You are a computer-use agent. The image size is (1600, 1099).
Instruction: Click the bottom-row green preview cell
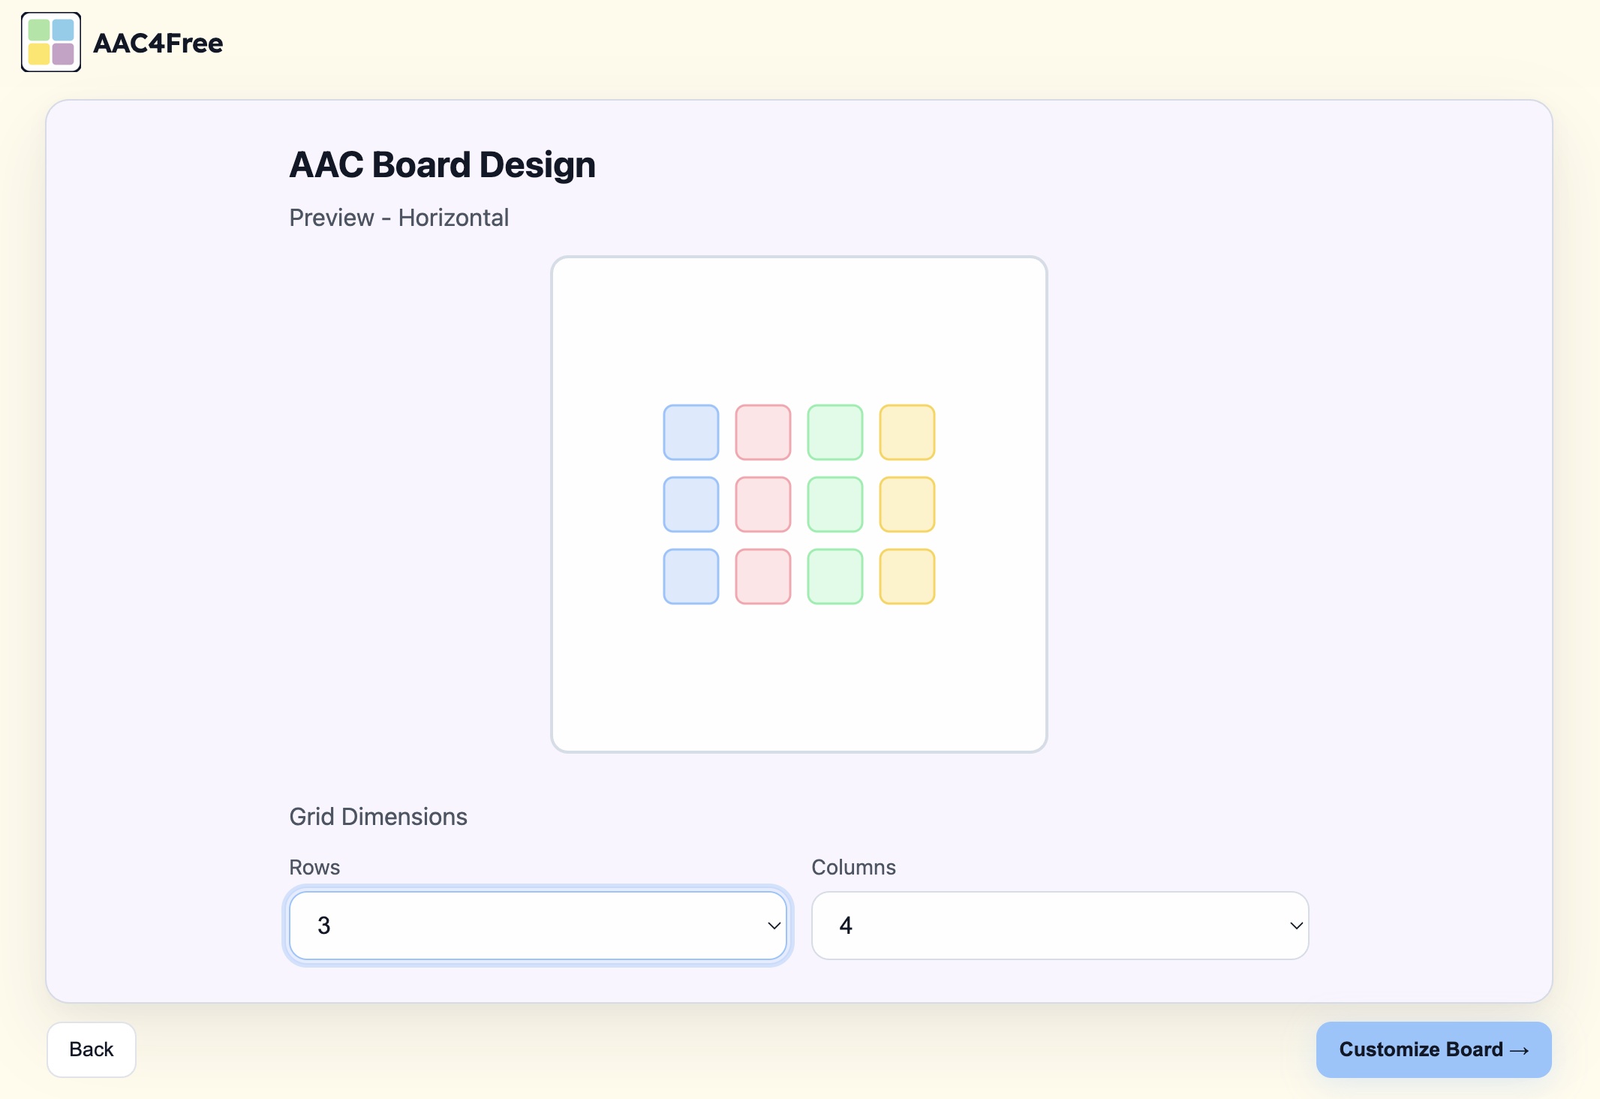pos(835,577)
